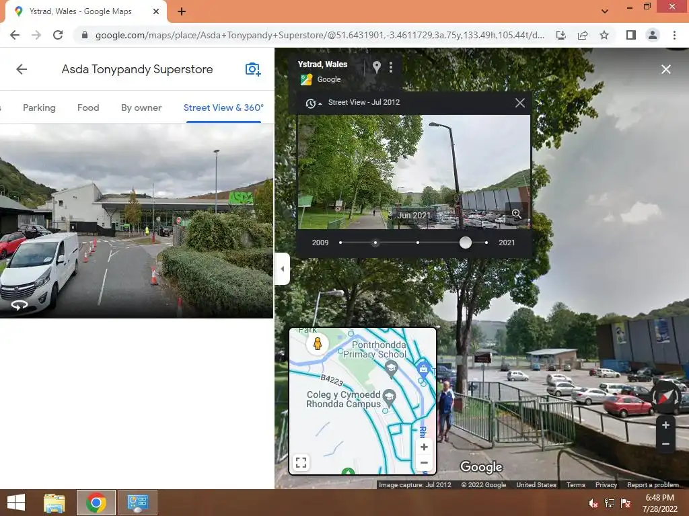Zoom out on the mini map
Screen dimensions: 689x516
(424, 462)
